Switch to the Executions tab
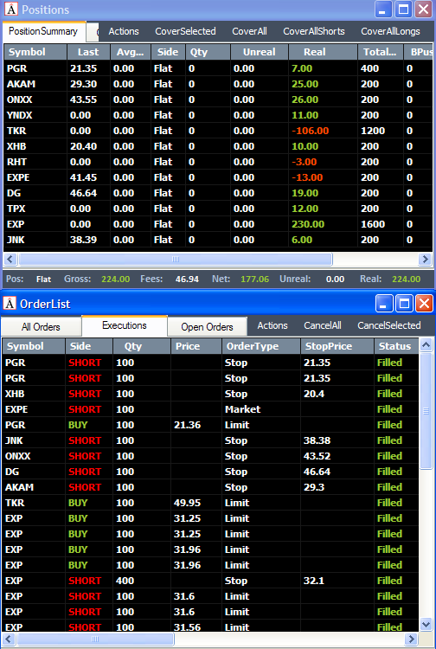The height and width of the screenshot is (649, 436). click(124, 325)
